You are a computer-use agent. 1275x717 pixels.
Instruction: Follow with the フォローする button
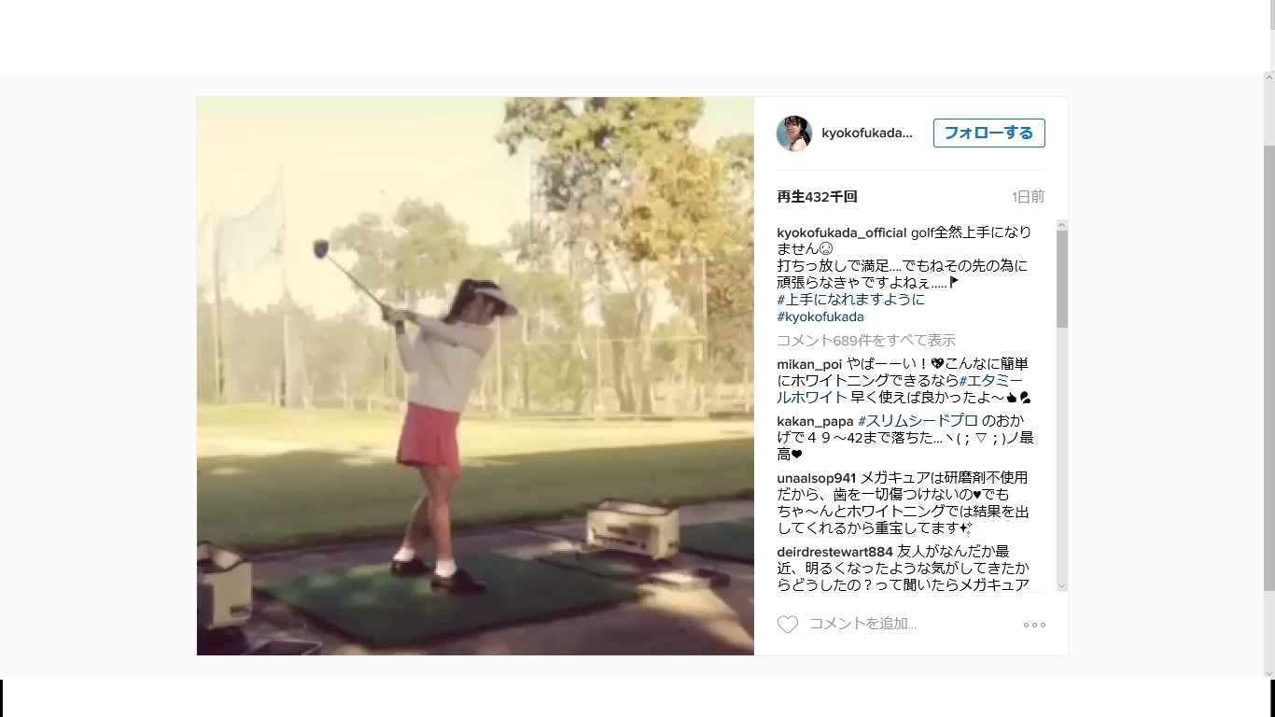click(988, 133)
